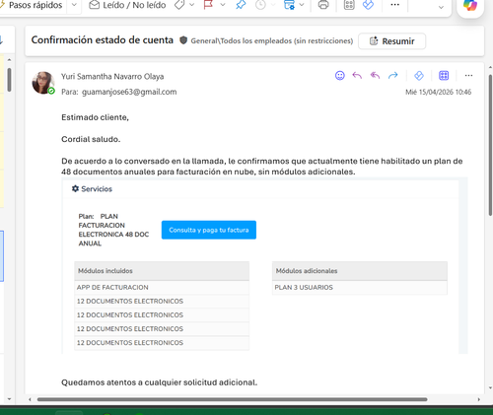The height and width of the screenshot is (415, 493).
Task: Expand the tag categories dropdown arrow
Action: 192,5
